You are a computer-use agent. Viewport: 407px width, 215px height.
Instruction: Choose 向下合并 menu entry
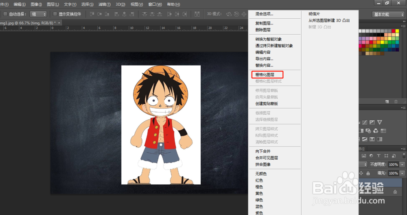263,151
